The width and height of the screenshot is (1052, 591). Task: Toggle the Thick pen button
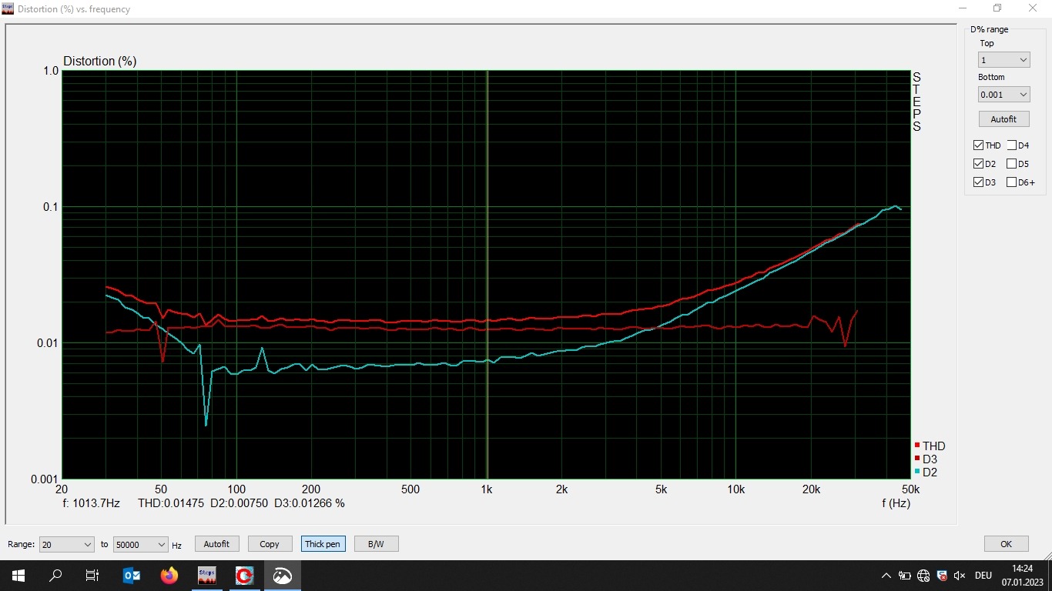click(323, 544)
